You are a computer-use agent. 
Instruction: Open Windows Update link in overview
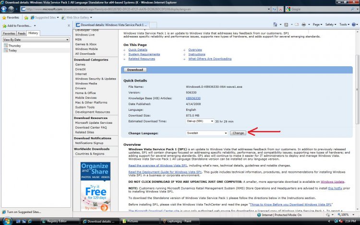click(x=332, y=182)
